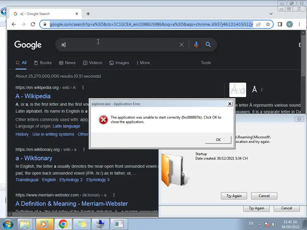The width and height of the screenshot is (307, 230).
Task: Expand the More search categories menu
Action: pos(143,63)
